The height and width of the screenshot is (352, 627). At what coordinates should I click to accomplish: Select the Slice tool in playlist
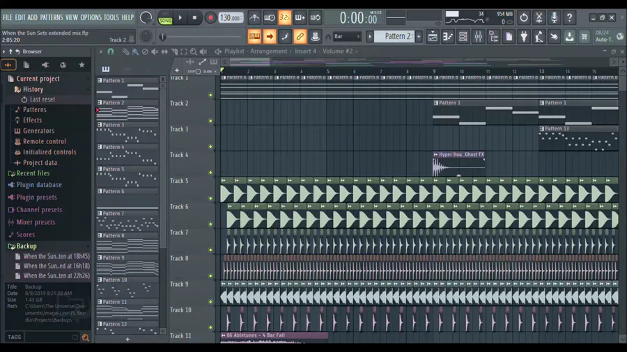pos(174,51)
